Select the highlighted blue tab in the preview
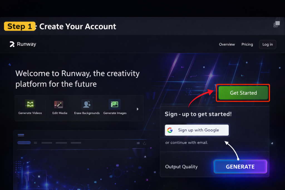The width and height of the screenshot is (285, 190). pyautogui.click(x=24, y=143)
